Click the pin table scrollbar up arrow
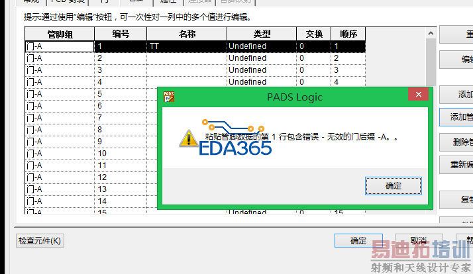This screenshot has height=274, width=473. click(431, 33)
